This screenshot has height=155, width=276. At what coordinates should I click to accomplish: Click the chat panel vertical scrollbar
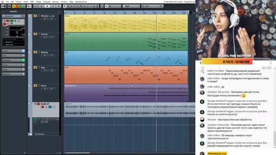[x=275, y=139]
